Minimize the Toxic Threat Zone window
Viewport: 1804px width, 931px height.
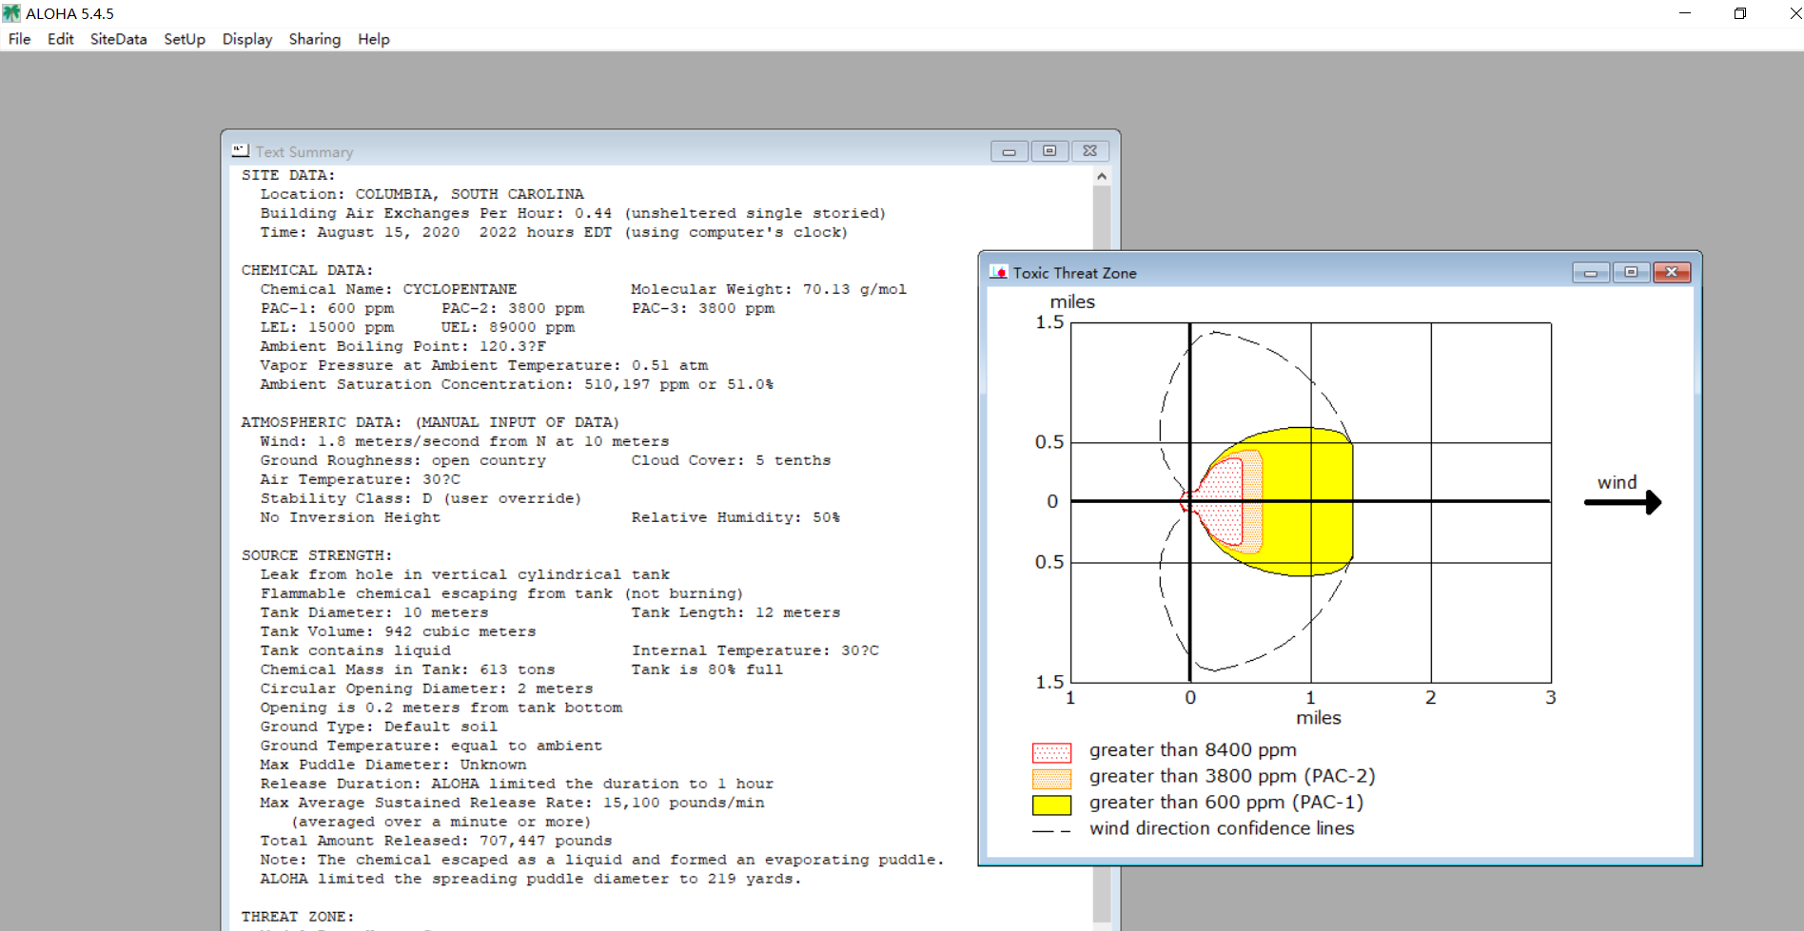click(1590, 273)
